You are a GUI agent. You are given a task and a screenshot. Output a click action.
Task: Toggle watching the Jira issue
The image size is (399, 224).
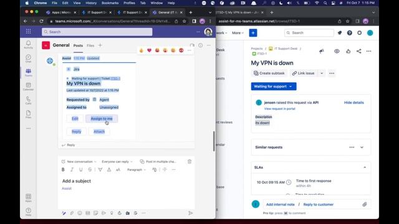click(x=337, y=51)
